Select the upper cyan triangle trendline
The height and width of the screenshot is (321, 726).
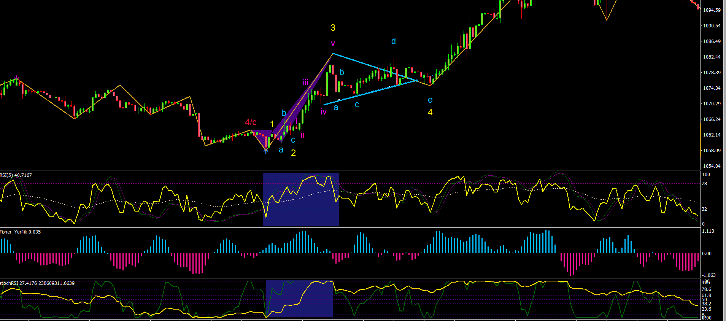[x=375, y=67]
